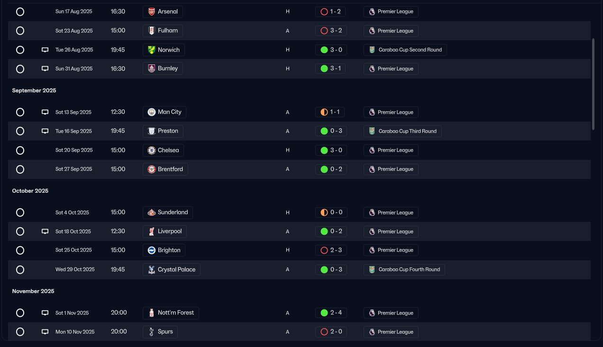
Task: Open the Carabao Cup Second Round competition tag
Action: pyautogui.click(x=405, y=50)
